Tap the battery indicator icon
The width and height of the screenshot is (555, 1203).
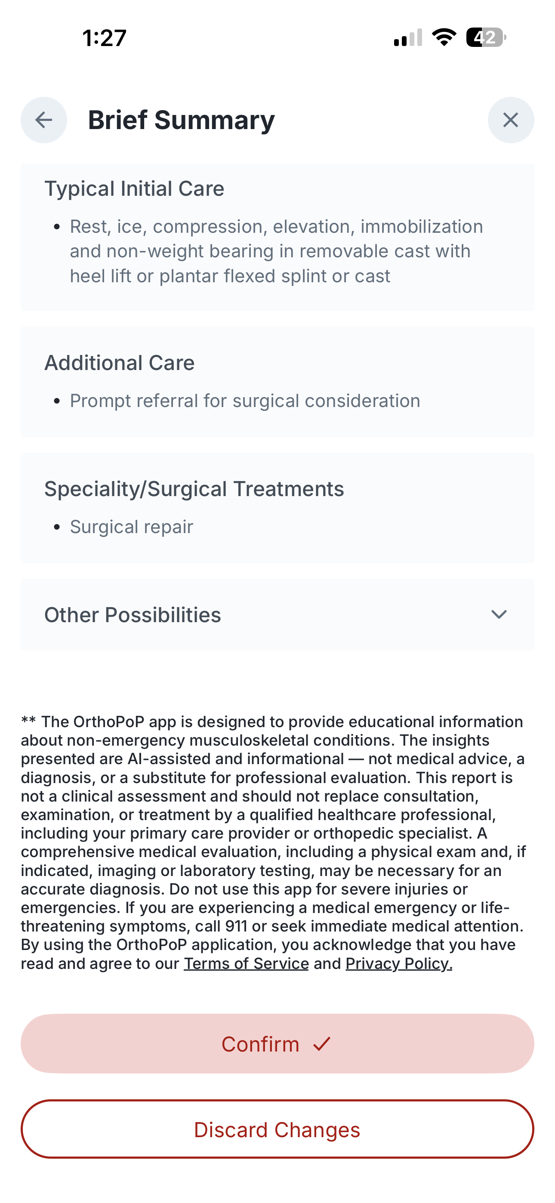click(486, 37)
